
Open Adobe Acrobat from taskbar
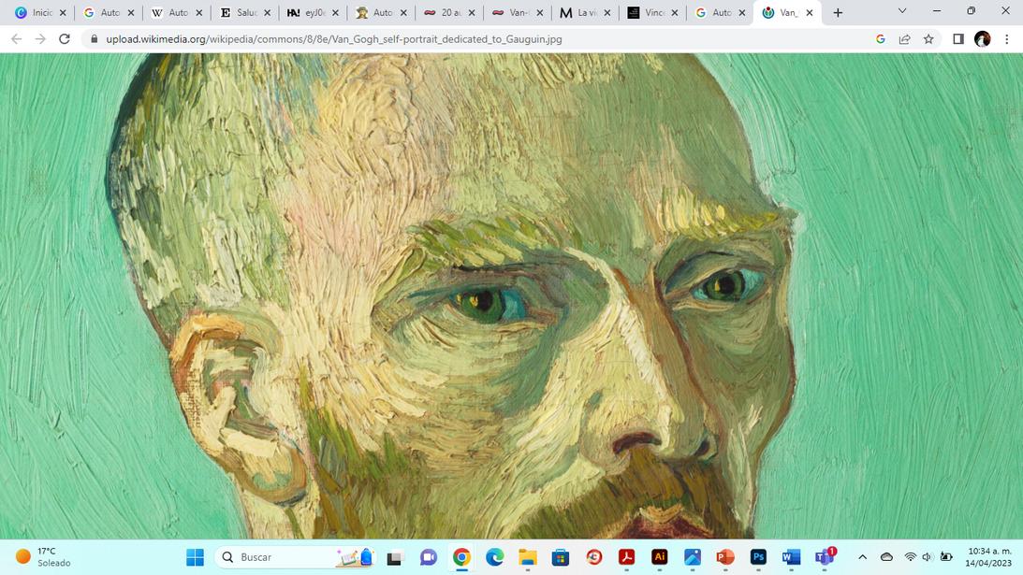tap(626, 557)
